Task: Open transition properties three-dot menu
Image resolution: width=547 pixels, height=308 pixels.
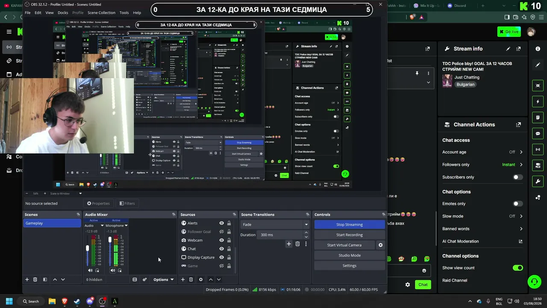Action: tap(306, 244)
